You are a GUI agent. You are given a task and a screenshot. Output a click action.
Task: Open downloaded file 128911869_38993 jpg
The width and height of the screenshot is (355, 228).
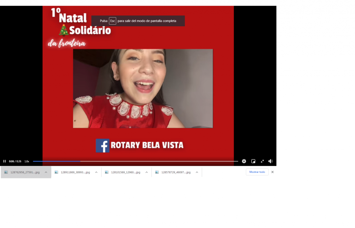(75, 172)
